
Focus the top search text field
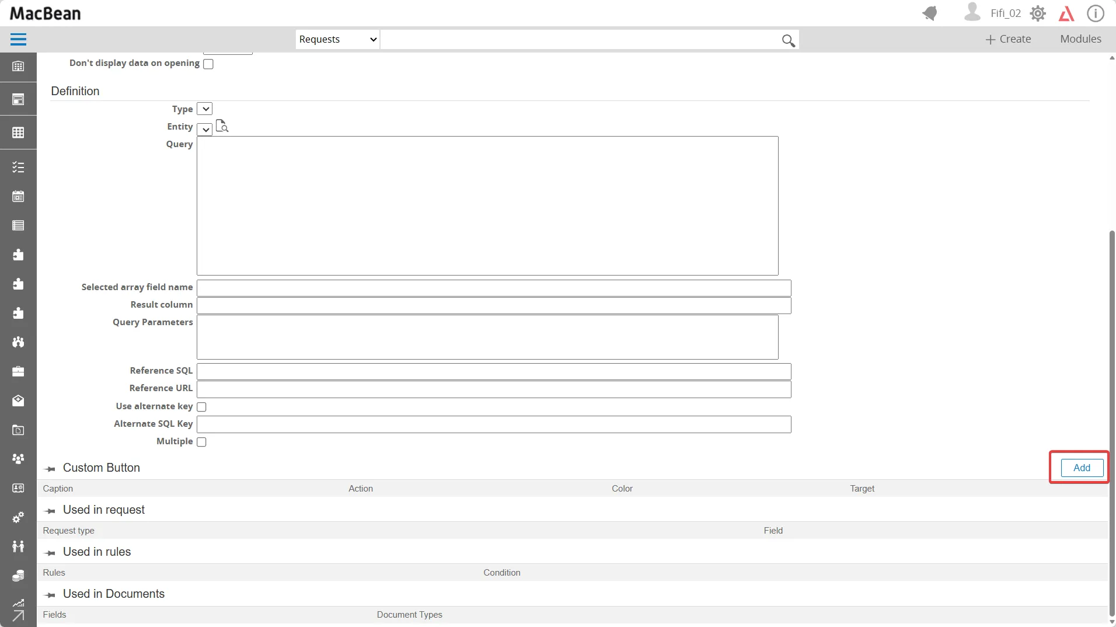(x=581, y=39)
